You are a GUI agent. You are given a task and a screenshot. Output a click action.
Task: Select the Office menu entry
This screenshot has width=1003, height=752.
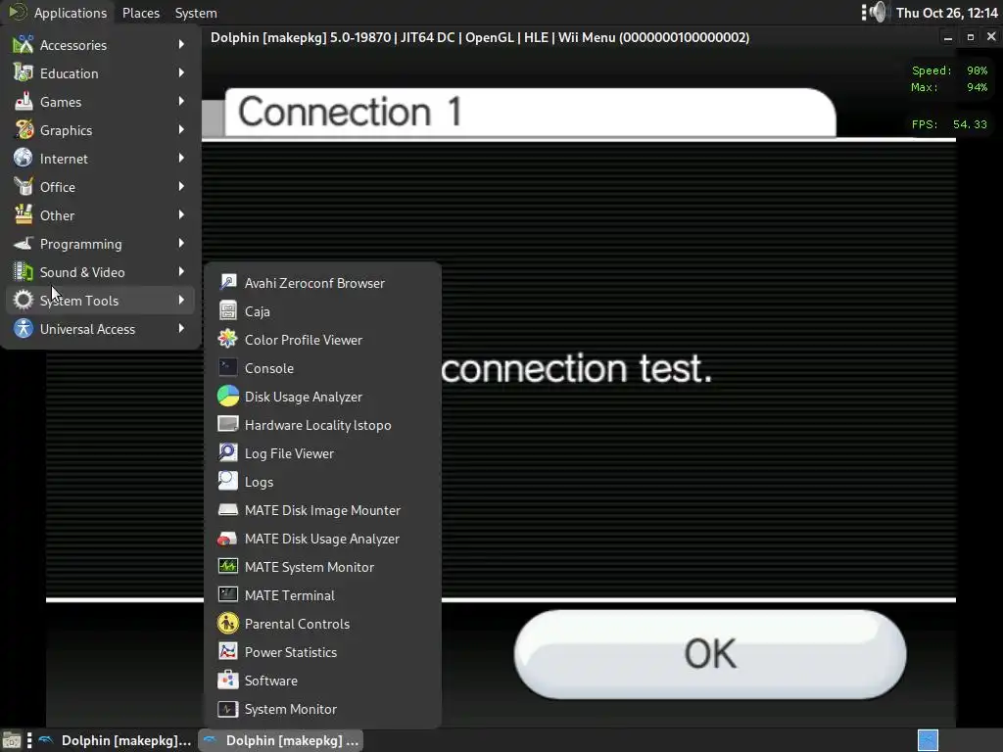pyautogui.click(x=102, y=187)
